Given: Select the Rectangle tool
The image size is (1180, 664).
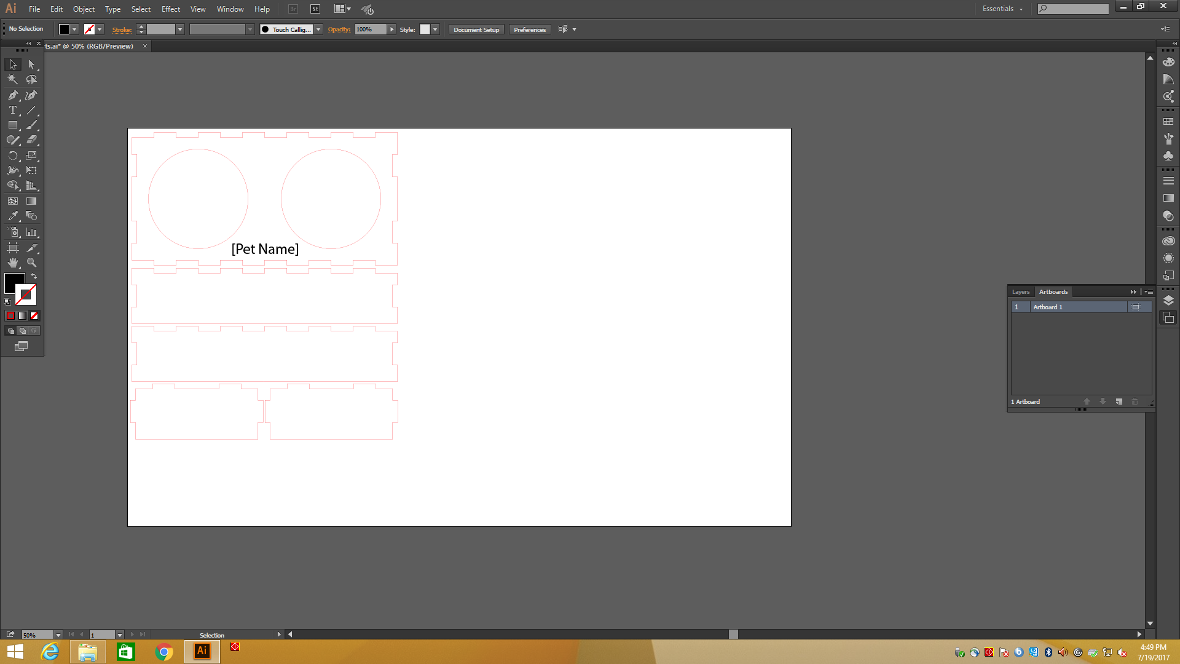Looking at the screenshot, I should click(13, 125).
